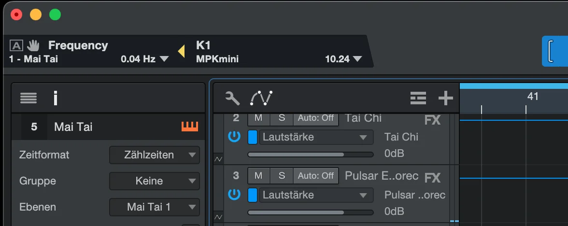The width and height of the screenshot is (568, 226).
Task: Open the Zeitformat Zählzeiten dropdown
Action: [155, 155]
